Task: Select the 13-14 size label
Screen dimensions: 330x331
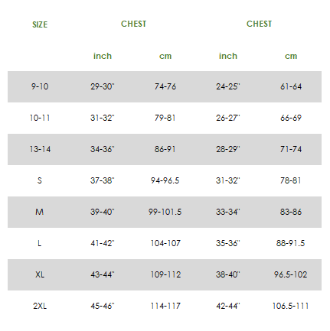Action: coord(40,149)
